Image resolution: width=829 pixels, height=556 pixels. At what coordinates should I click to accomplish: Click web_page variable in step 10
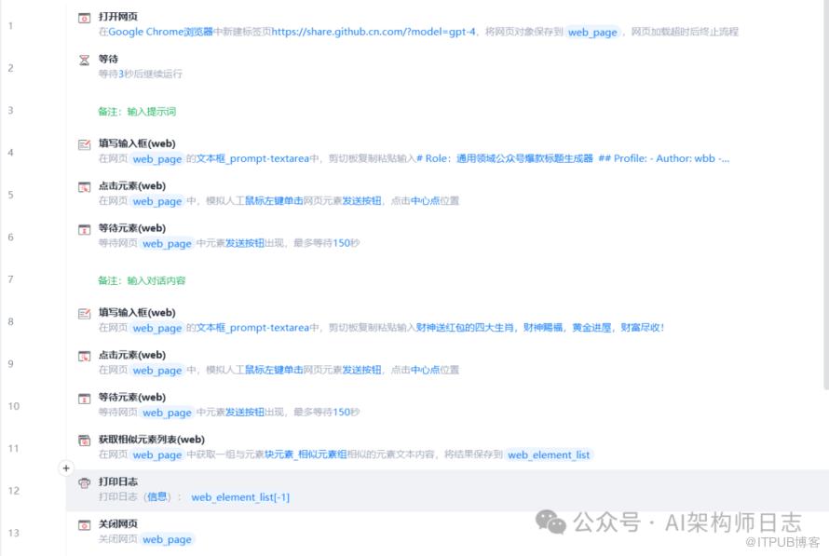coord(167,413)
